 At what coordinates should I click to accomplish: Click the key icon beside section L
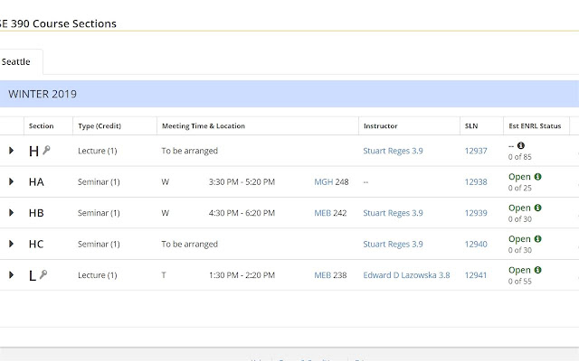pyautogui.click(x=43, y=274)
